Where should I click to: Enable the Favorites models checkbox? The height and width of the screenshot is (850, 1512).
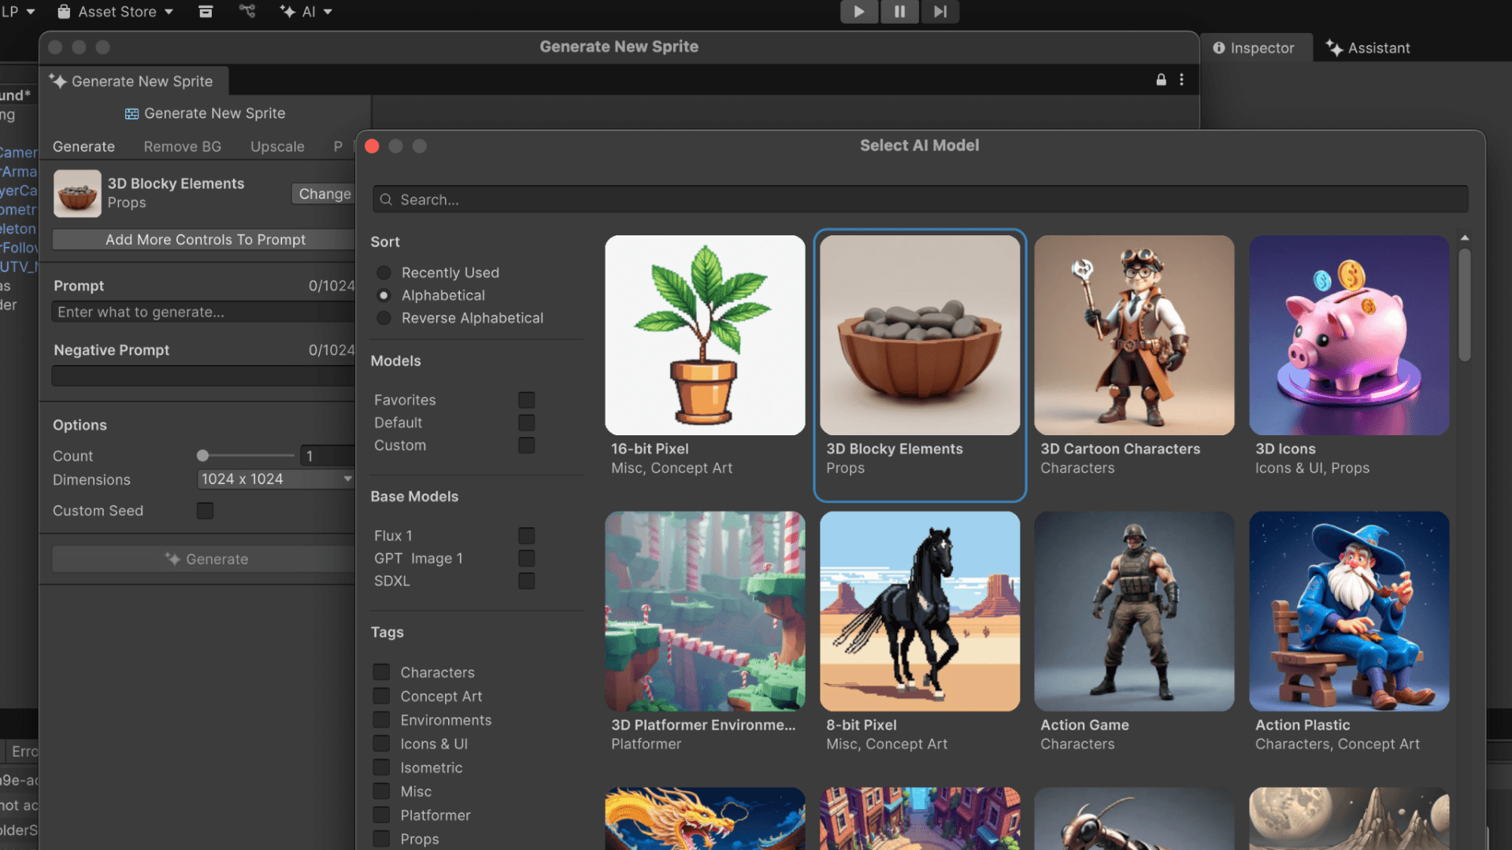(x=526, y=400)
